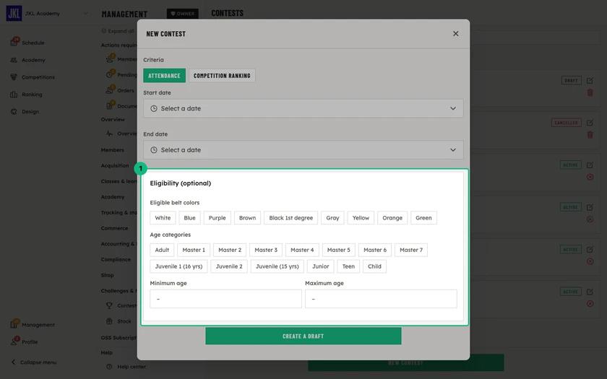
Task: Select Competition Ranking criteria
Action: coord(222,75)
